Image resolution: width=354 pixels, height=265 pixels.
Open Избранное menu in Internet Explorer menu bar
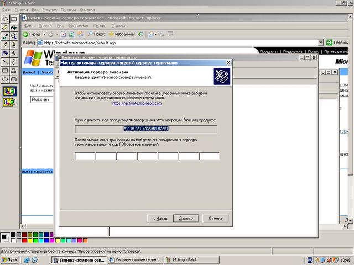tap(79, 26)
